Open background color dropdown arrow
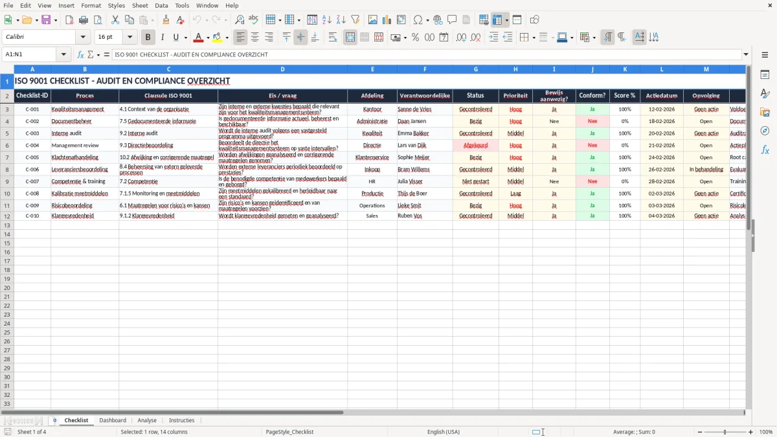Viewport: 777px width, 437px height. click(x=227, y=38)
